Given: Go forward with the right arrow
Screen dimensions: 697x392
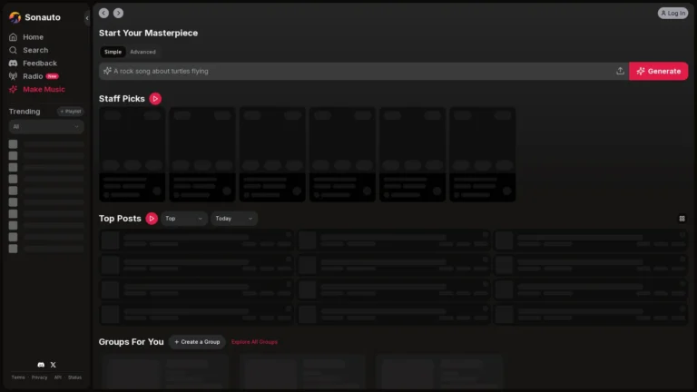Looking at the screenshot, I should click(118, 13).
